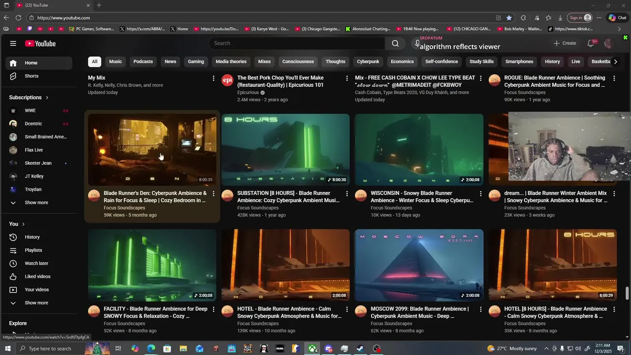This screenshot has width=631, height=355.
Task: Play Blade Runner's Den thumbnail
Action: (x=152, y=150)
